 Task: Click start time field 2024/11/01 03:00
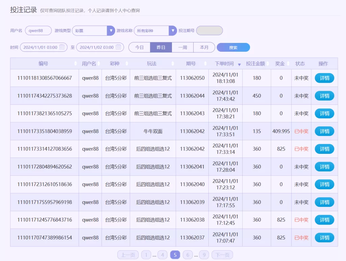tap(44, 47)
